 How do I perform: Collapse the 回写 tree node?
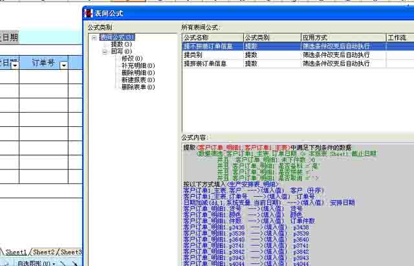pos(105,52)
